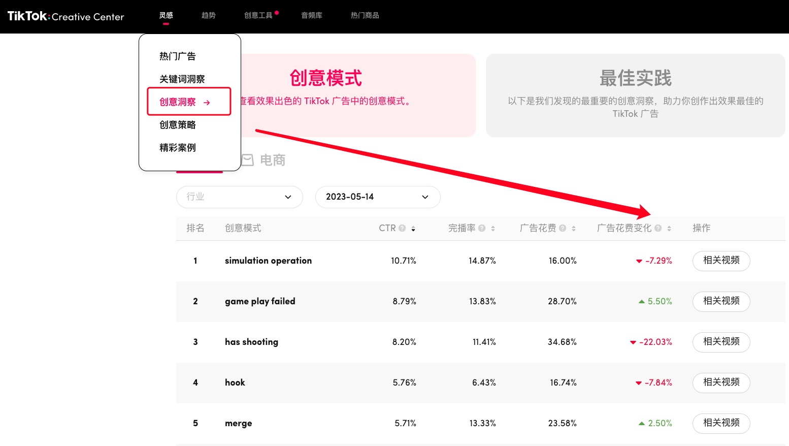Sort the table by 广告花费变化
This screenshot has width=789, height=446.
point(669,229)
